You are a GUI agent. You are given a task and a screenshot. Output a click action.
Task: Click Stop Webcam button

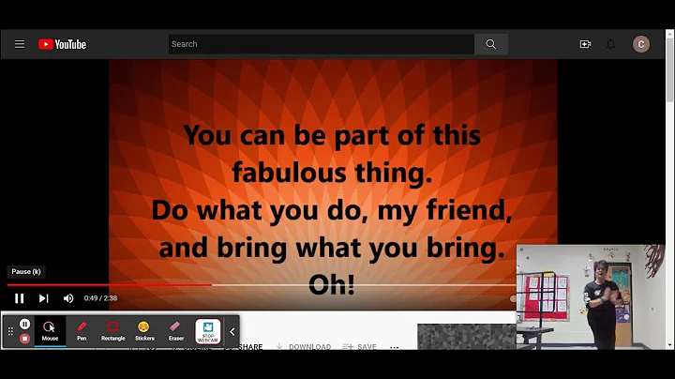[x=208, y=331]
